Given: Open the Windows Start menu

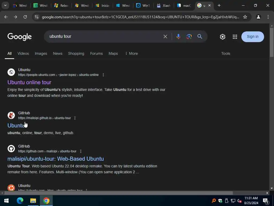Looking at the screenshot, I should click(6, 201).
